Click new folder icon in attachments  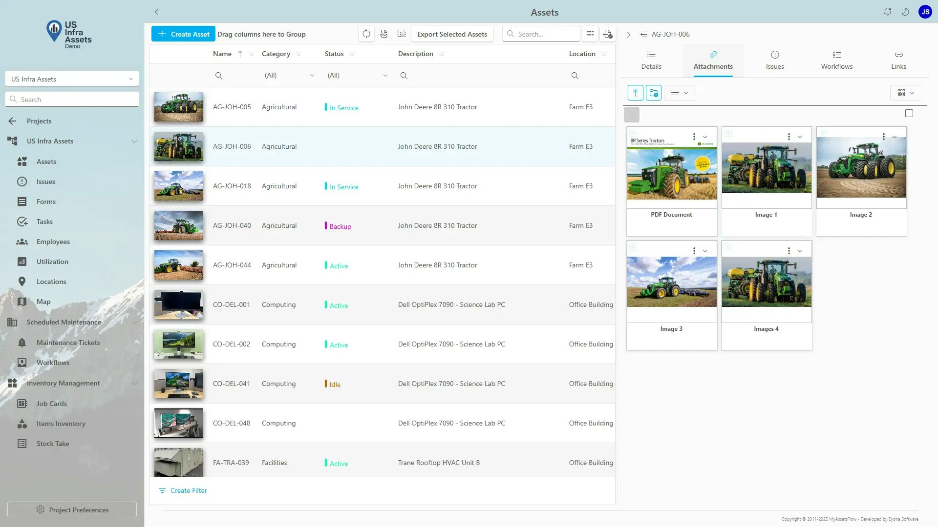654,93
